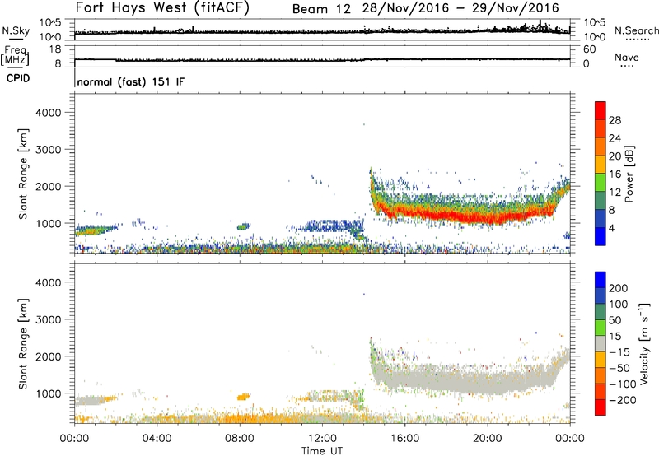Click the 'Freq. [MHz]' axis label

(x=15, y=56)
